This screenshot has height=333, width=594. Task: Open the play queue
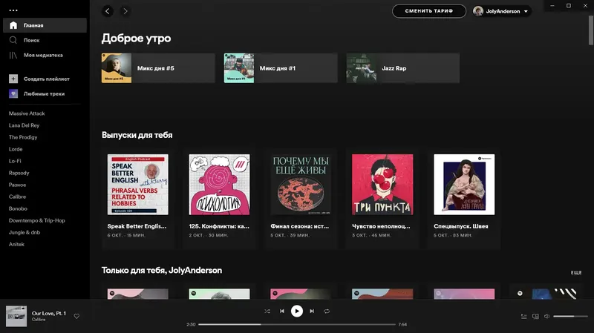pyautogui.click(x=523, y=317)
